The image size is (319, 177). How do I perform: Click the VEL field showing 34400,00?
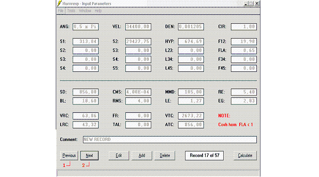138,27
